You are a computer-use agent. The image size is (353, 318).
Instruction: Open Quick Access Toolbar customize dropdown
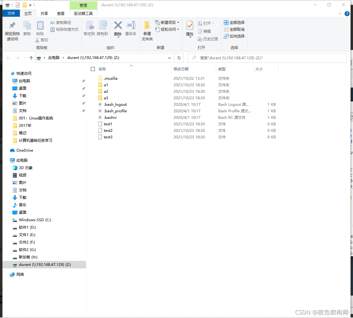(30, 5)
